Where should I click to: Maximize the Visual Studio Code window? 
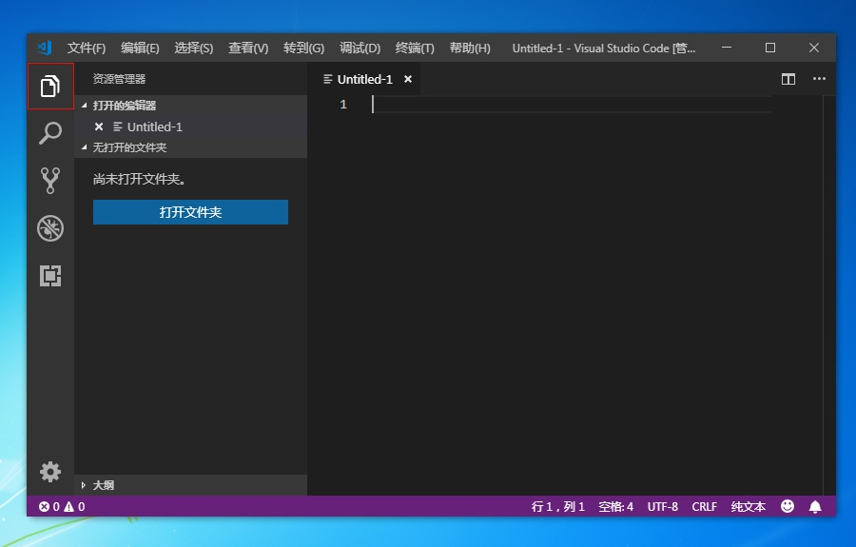770,48
